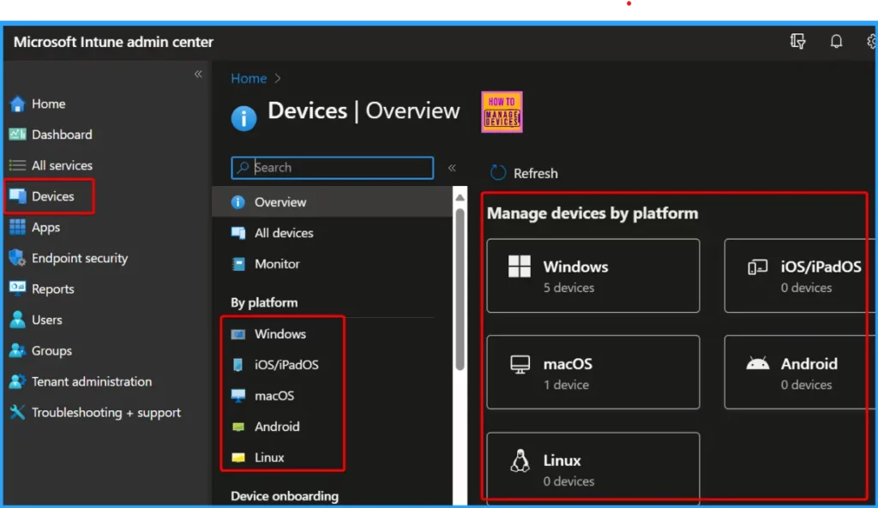Click the Linux platform icon in the submenu
878x508 pixels.
pos(238,457)
